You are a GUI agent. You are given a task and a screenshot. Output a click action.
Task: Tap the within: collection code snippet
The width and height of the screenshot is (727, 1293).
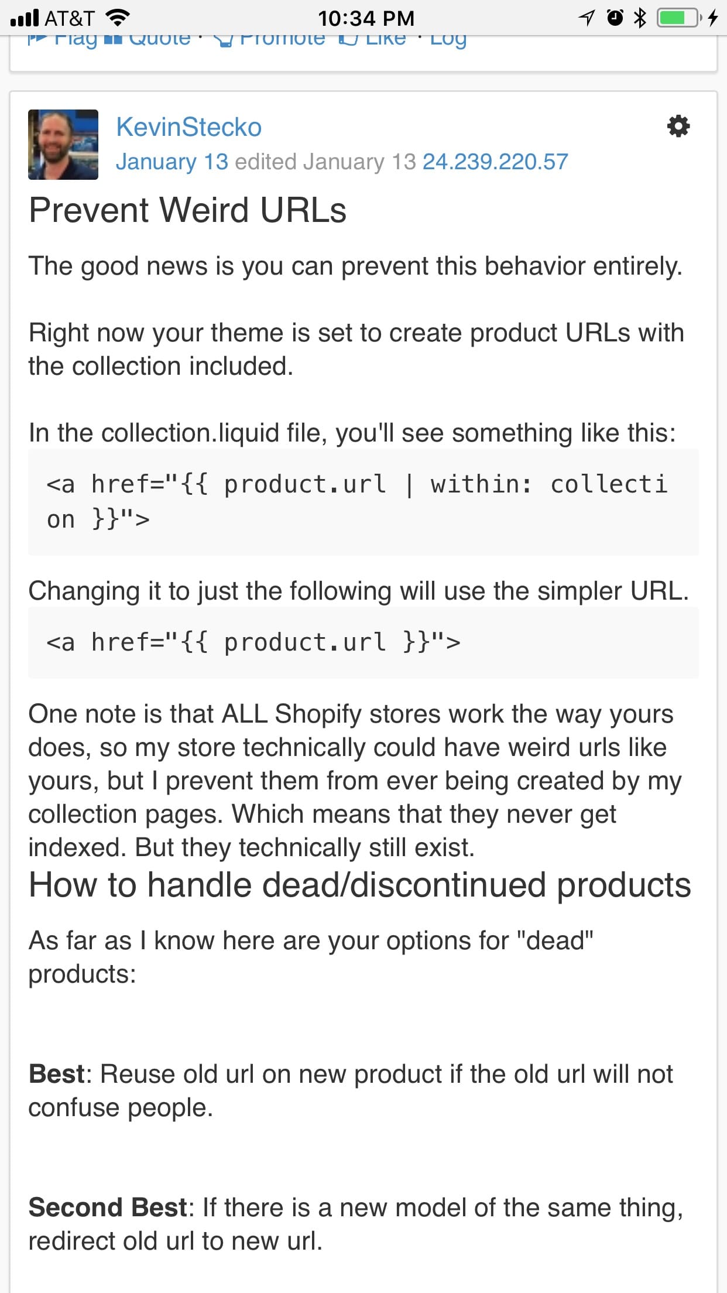pyautogui.click(x=363, y=502)
